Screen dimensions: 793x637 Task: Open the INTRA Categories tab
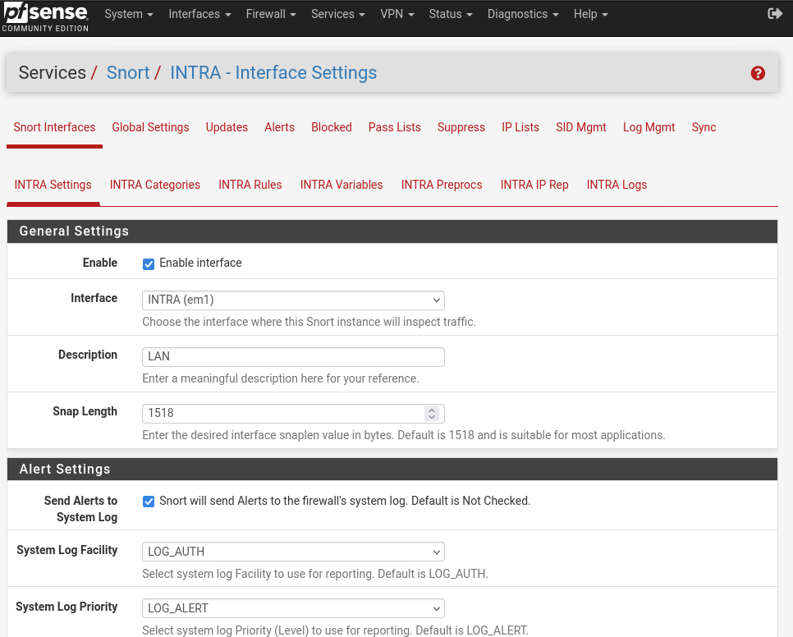point(155,185)
